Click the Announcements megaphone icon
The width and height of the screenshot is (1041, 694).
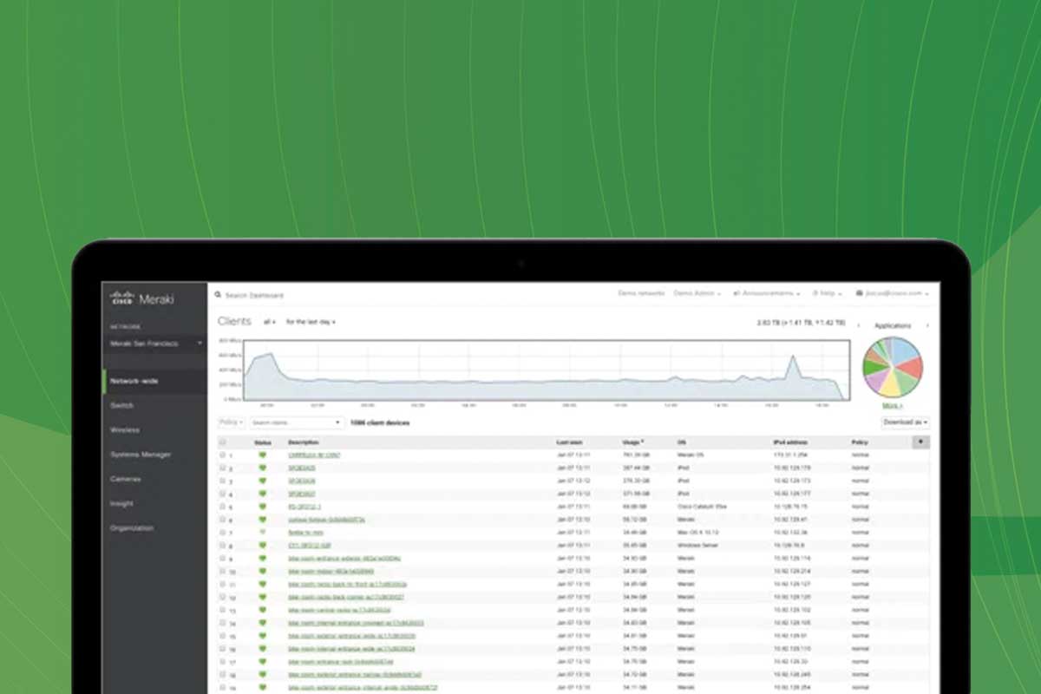coord(736,294)
